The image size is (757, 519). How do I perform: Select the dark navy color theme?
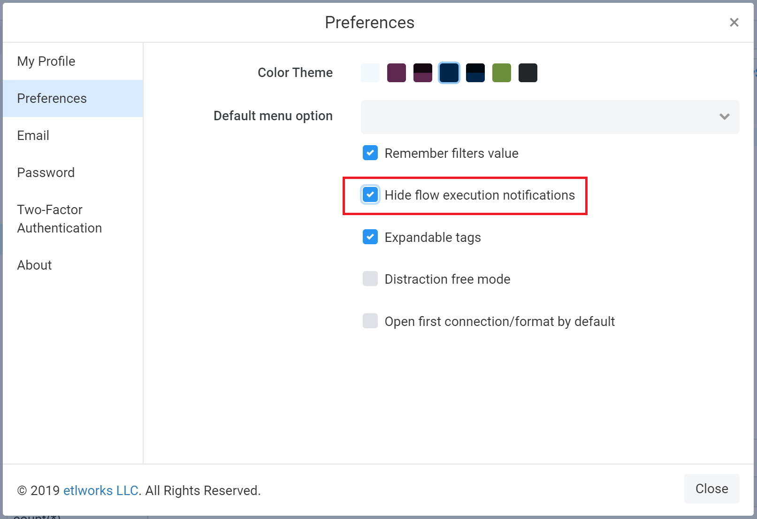point(449,73)
